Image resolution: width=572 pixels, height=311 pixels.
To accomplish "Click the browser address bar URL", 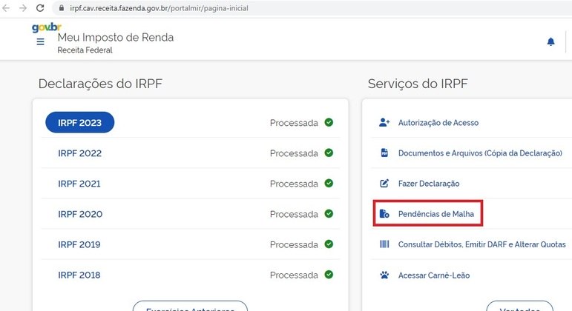I will 159,8.
